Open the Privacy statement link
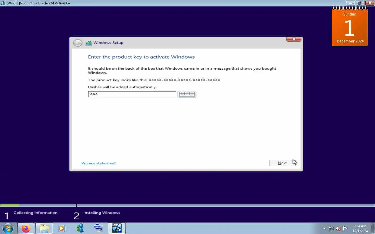 98,163
